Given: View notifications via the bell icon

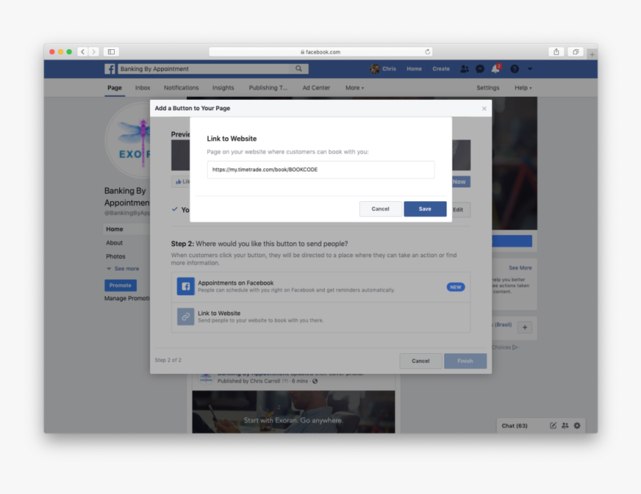Looking at the screenshot, I should click(x=496, y=68).
